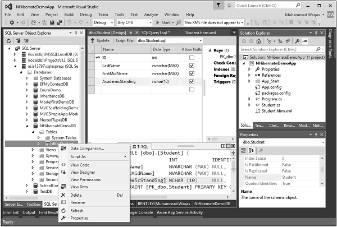337x227 pixels.
Task: Click the Categorized icon in Properties panel
Action: [x=244, y=150]
